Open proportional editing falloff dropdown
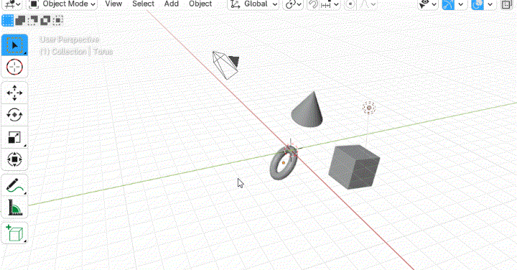Image resolution: width=517 pixels, height=270 pixels. coord(368,4)
